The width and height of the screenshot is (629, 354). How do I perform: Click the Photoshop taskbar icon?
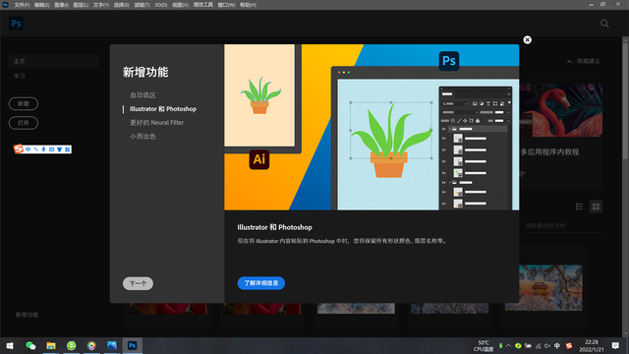click(x=133, y=345)
